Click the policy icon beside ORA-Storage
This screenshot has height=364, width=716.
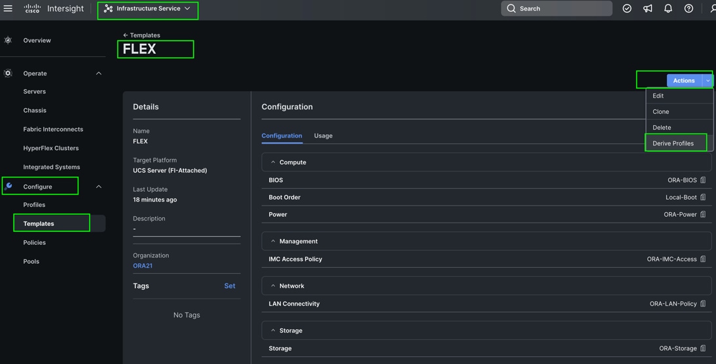pyautogui.click(x=703, y=348)
